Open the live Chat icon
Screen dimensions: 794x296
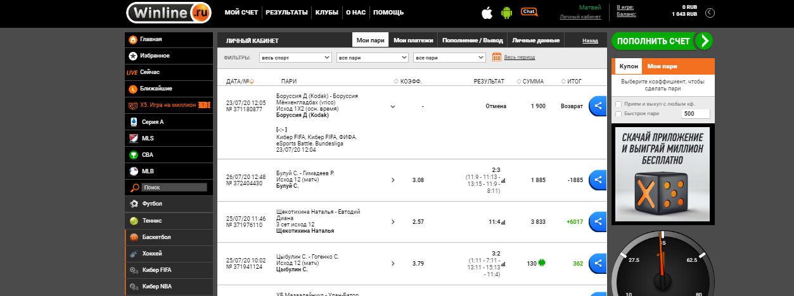(x=528, y=12)
